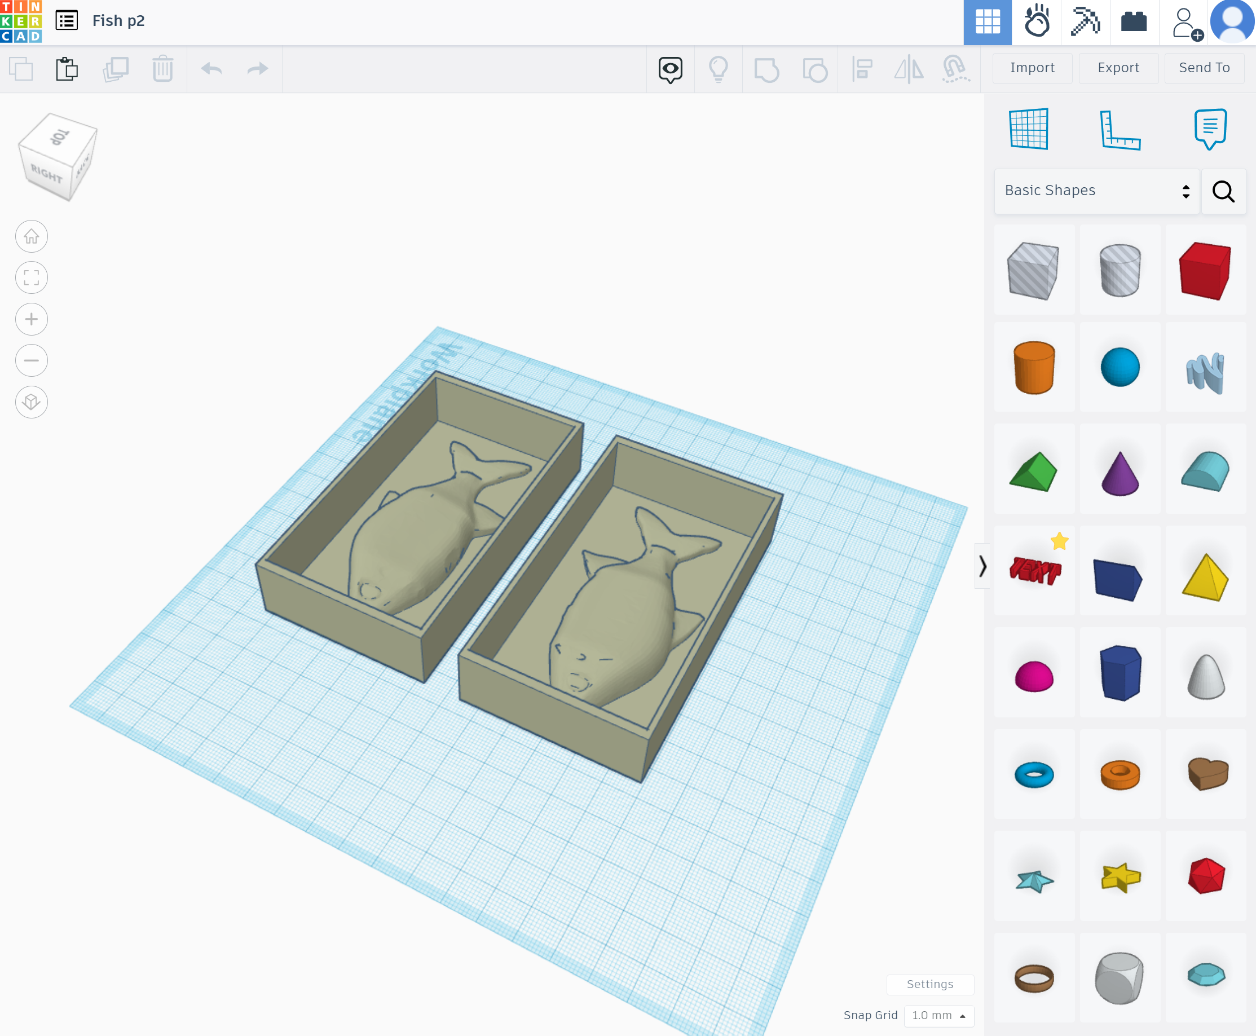Select the Scribble shape
This screenshot has width=1256, height=1036.
[1205, 368]
